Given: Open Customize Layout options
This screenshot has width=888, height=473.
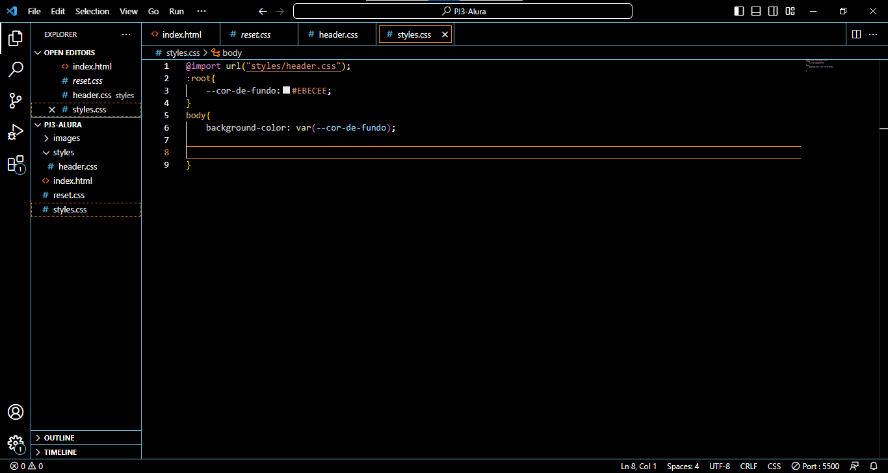Looking at the screenshot, I should 790,11.
